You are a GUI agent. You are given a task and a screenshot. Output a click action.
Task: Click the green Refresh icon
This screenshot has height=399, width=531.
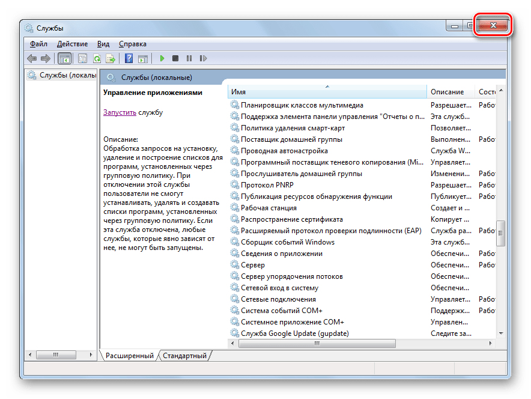pyautogui.click(x=96, y=58)
